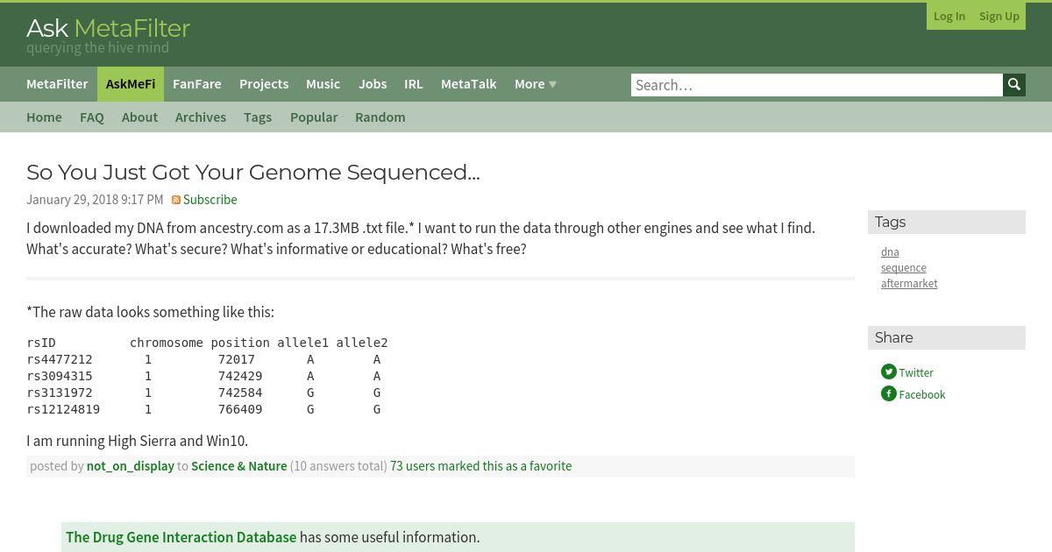Screen dimensions: 1052x552
Task: Open The Drug Gene Interaction Database link
Action: (181, 537)
